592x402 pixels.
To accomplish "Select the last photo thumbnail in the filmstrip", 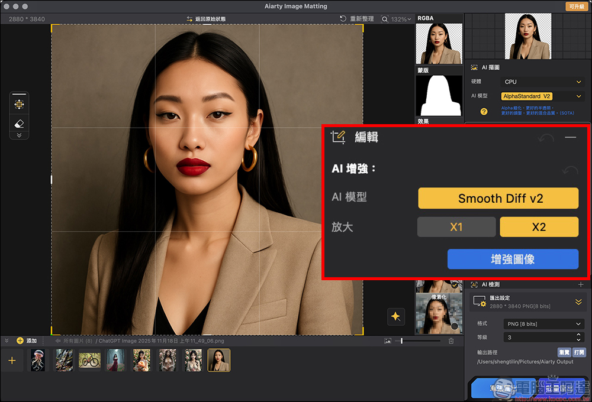I will pyautogui.click(x=218, y=360).
